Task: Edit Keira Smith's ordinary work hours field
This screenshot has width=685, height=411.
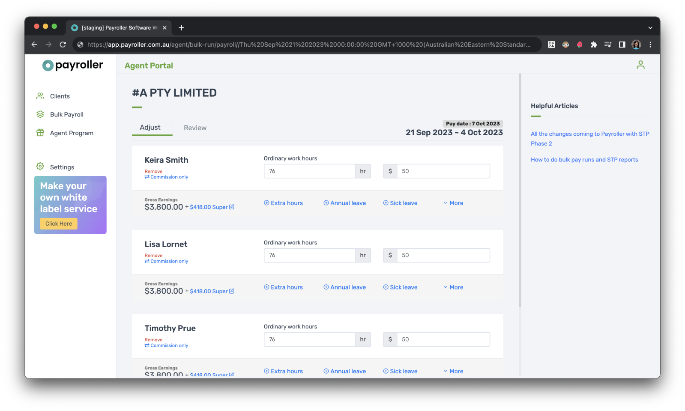Action: click(309, 171)
